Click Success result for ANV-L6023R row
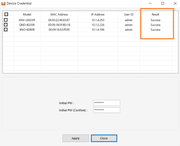180x146 pixels. tap(155, 20)
